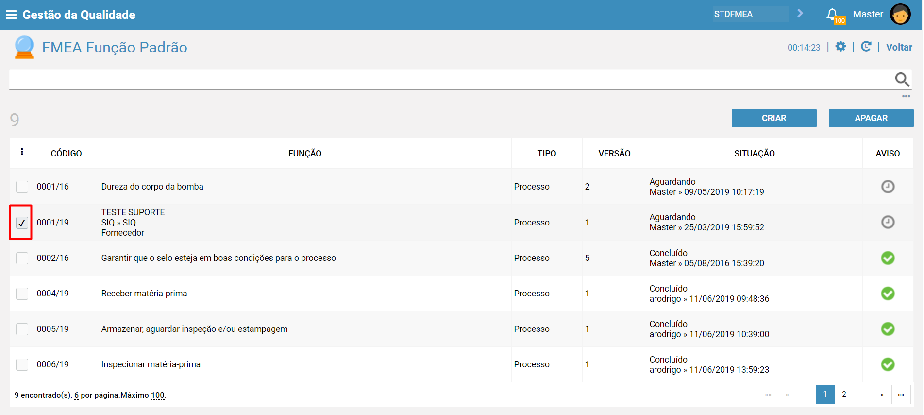Viewport: 924px width, 415px height.
Task: Select the checkbox for row 0002/16
Action: point(22,258)
